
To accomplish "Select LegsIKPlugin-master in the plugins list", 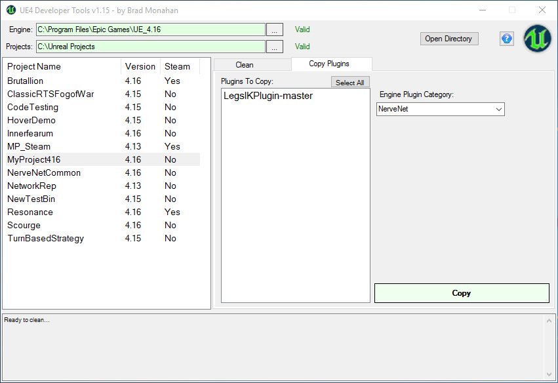I will click(268, 96).
